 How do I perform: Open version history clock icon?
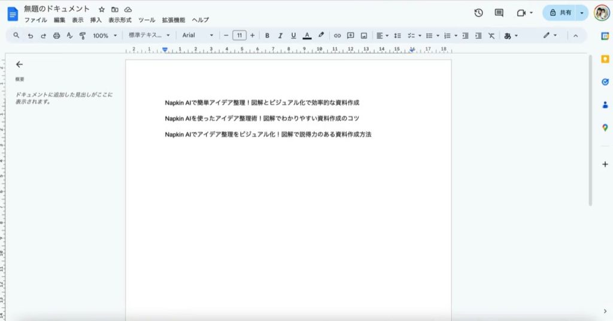point(478,13)
